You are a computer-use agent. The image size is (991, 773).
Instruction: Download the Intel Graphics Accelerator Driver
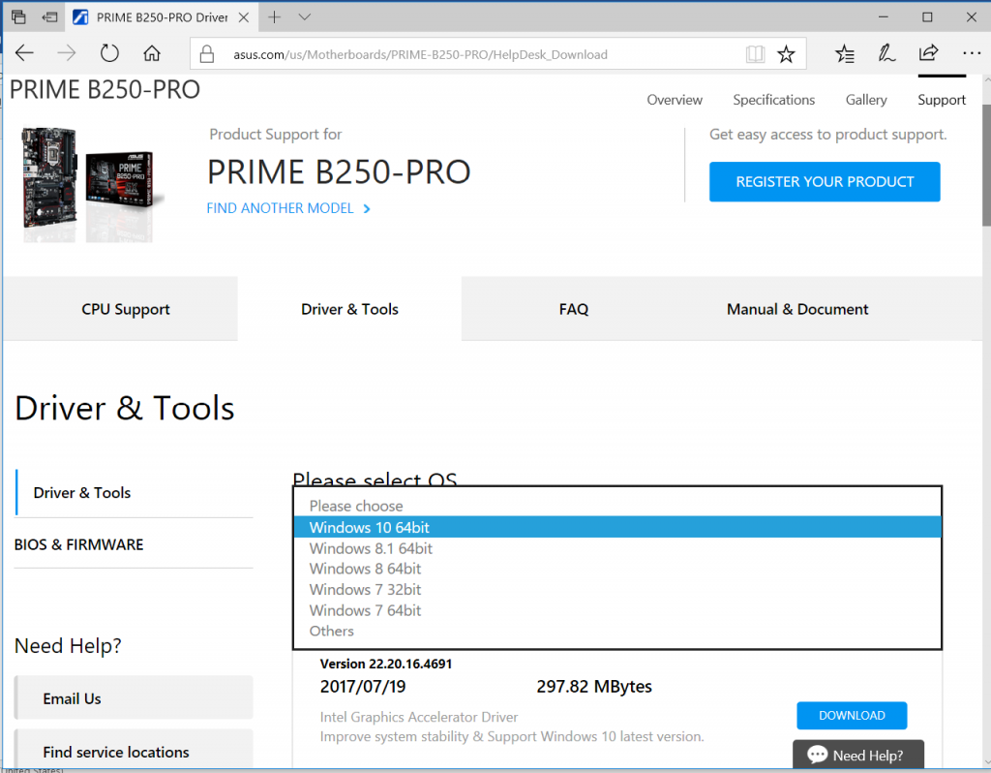pyautogui.click(x=851, y=715)
